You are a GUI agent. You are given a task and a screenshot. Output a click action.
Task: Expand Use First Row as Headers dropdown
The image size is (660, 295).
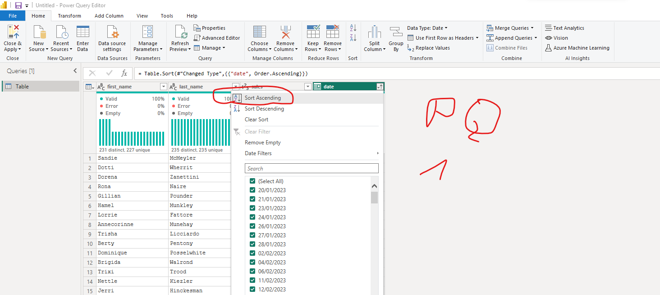point(477,38)
